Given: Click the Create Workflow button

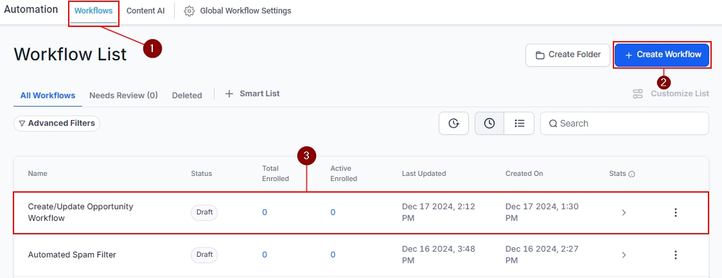Looking at the screenshot, I should tap(662, 55).
